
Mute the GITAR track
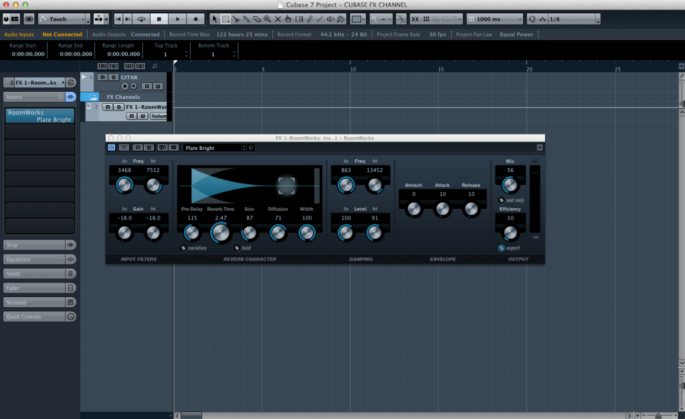click(102, 78)
